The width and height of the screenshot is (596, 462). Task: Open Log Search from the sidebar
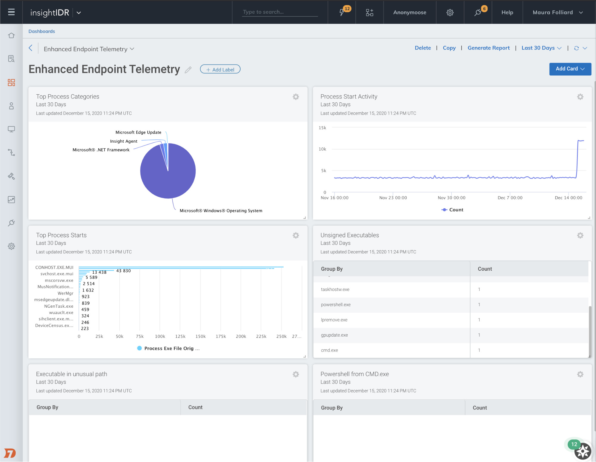11,59
